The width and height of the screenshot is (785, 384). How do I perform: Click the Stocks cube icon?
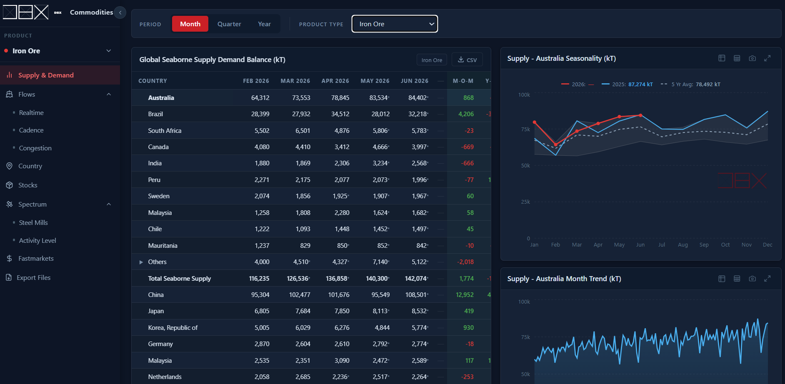click(9, 185)
